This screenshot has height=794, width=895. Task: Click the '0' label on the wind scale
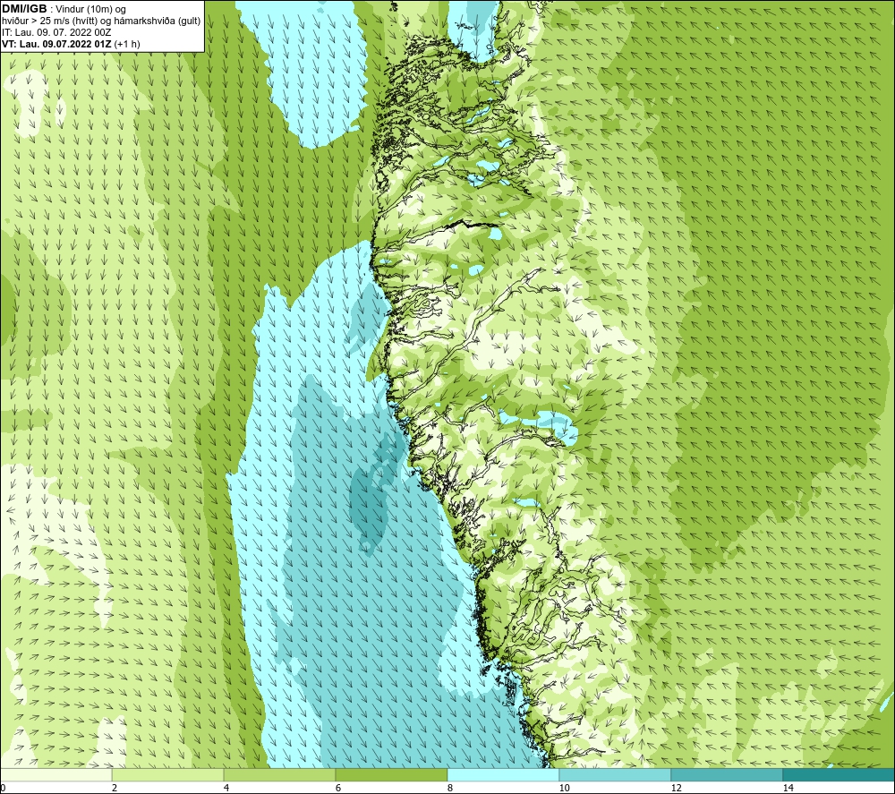pos(4,788)
